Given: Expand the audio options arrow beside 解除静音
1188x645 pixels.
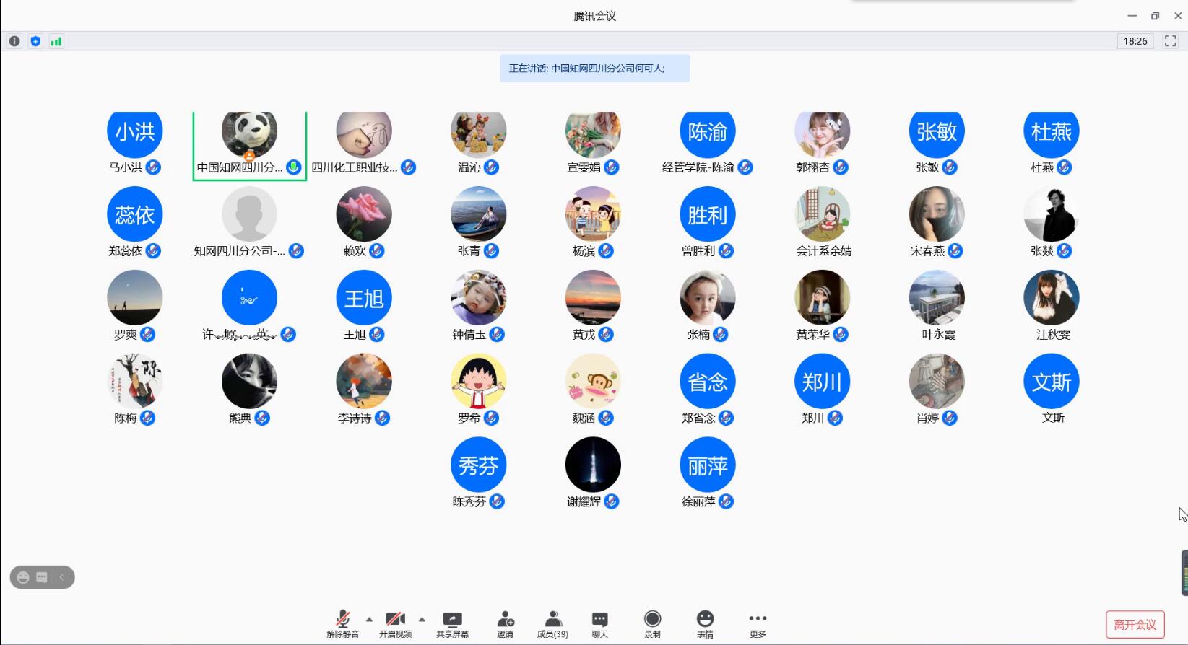Looking at the screenshot, I should pos(369,619).
